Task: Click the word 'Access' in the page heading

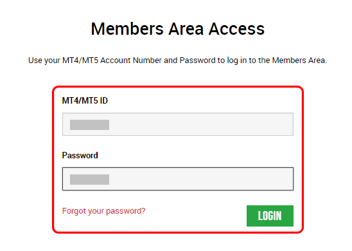Action: click(x=236, y=29)
